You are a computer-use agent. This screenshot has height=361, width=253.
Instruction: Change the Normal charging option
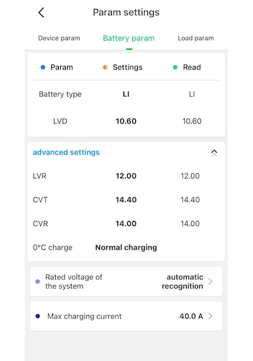126,248
